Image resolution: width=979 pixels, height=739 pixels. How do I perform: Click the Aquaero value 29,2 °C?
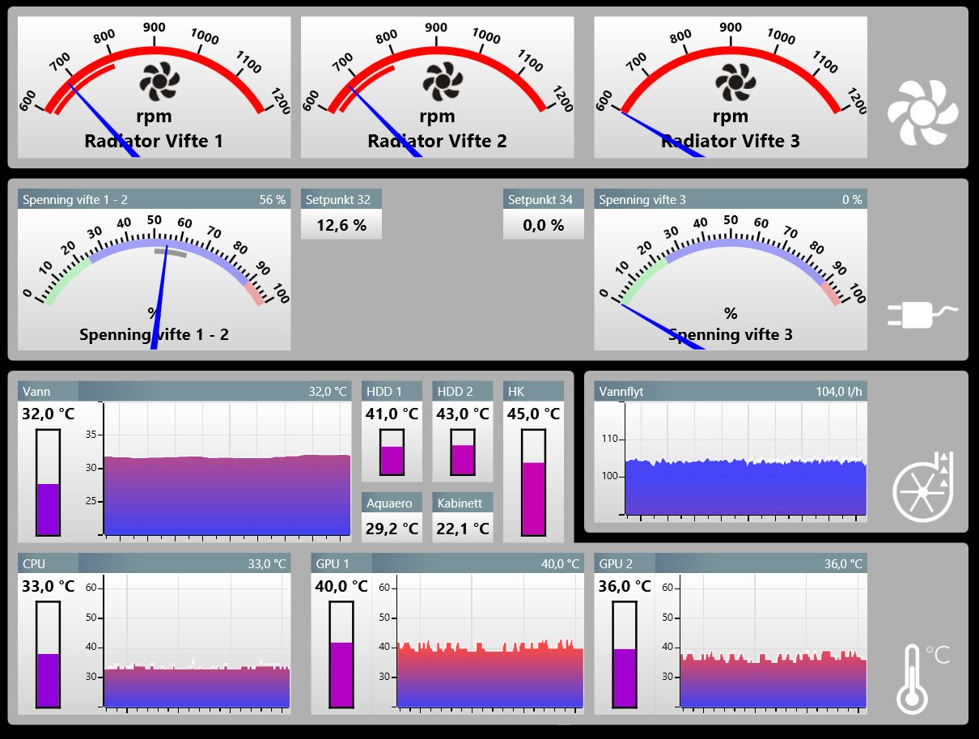(392, 529)
